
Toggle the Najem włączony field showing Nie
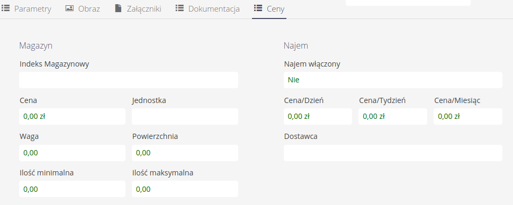393,80
